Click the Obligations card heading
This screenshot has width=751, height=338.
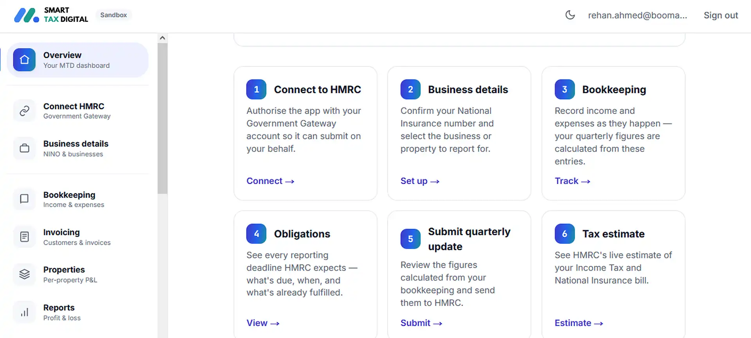coord(302,234)
